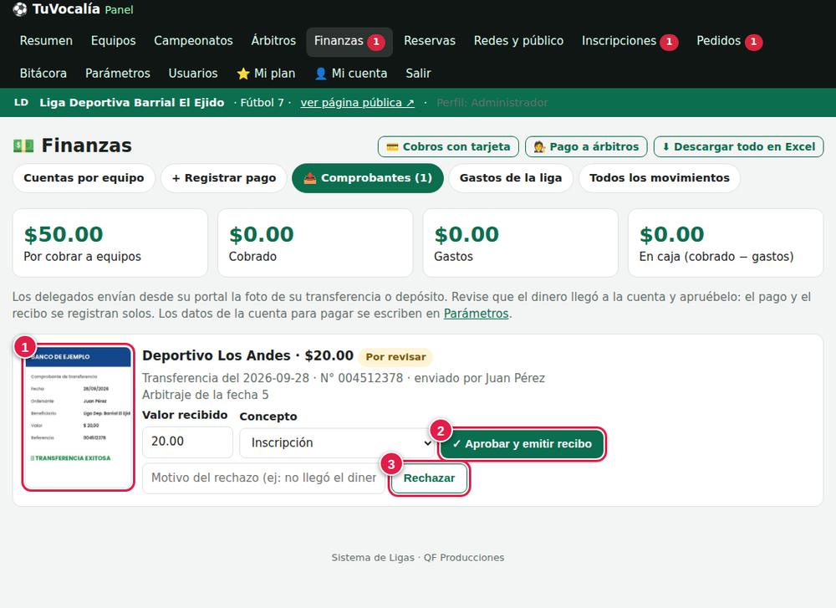Click the red badge on Inscripciones
The width and height of the screenshot is (836, 608).
pos(669,42)
